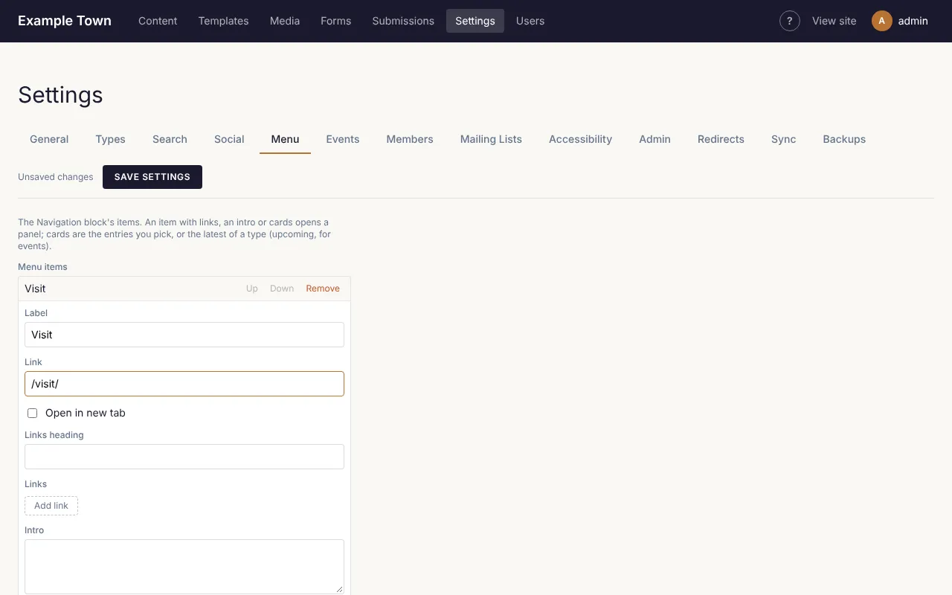952x595 pixels.
Task: Remove the Visit menu item
Action: pyautogui.click(x=323, y=289)
